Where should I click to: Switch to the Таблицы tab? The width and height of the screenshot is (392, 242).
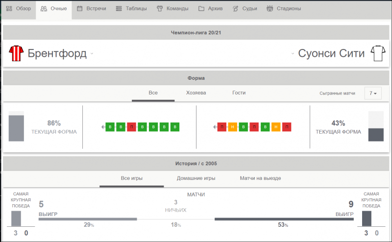(x=131, y=9)
